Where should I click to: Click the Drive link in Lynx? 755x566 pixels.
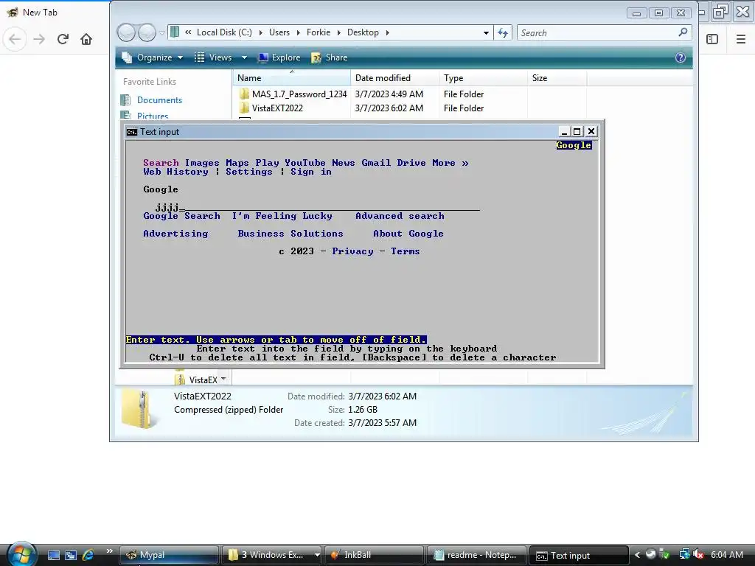(x=411, y=163)
